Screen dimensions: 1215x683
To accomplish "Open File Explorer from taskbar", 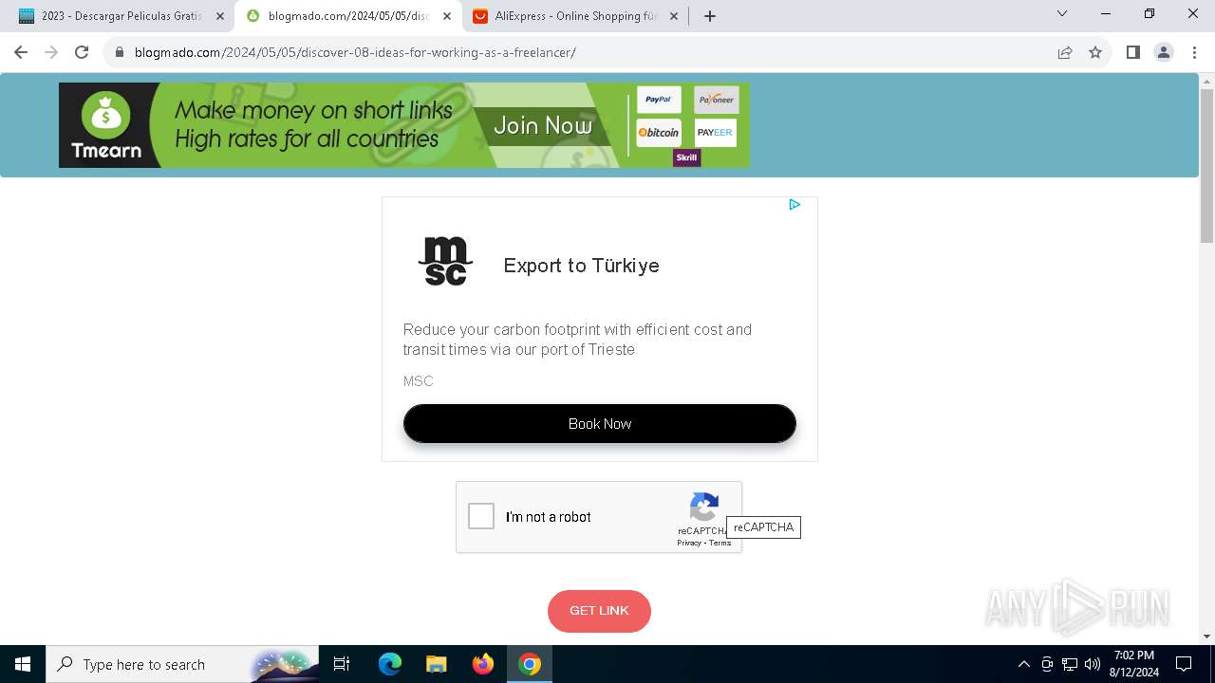I will click(x=436, y=664).
